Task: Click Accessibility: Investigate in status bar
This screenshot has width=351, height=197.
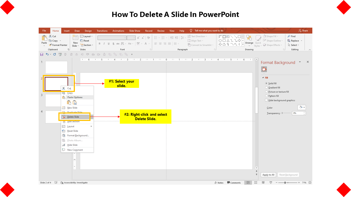Action: [x=74, y=183]
